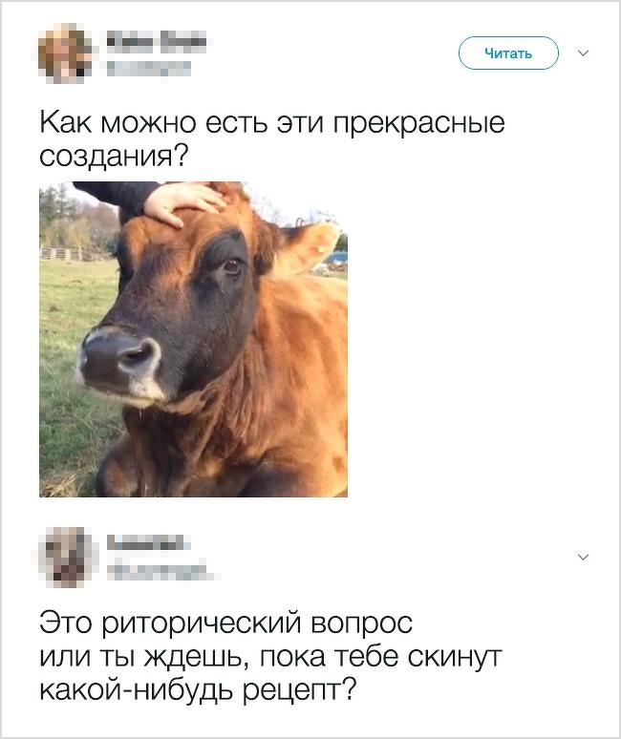Open the original poster's blurred avatar
621x739 pixels.
[x=65, y=53]
